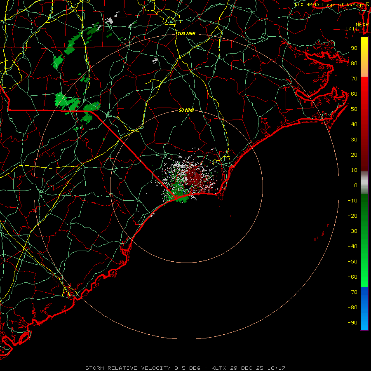Click the positive 80 knot scale label

coord(354,63)
